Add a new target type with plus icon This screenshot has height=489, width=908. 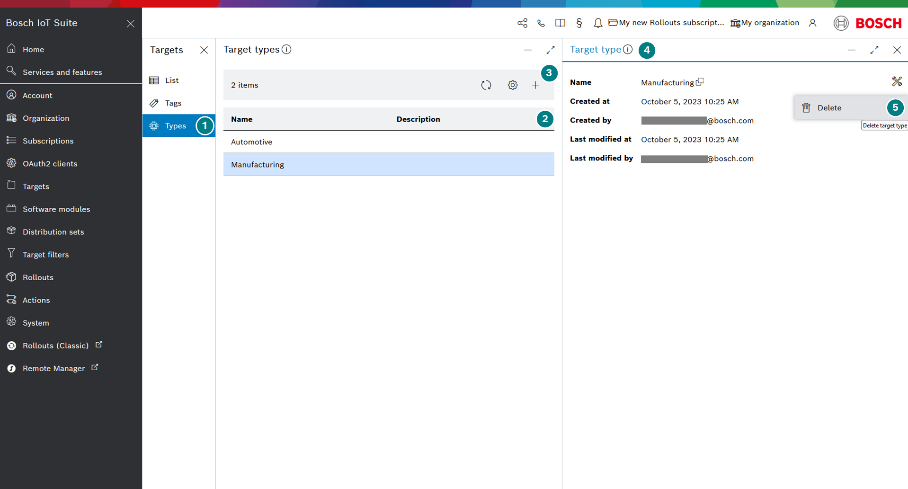[535, 85]
